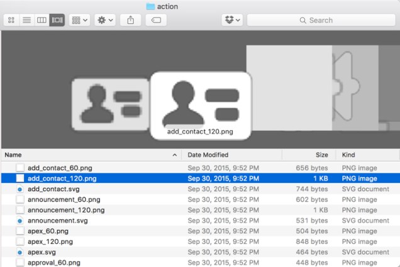Switch to column view
This screenshot has height=267, width=400.
pyautogui.click(x=42, y=20)
